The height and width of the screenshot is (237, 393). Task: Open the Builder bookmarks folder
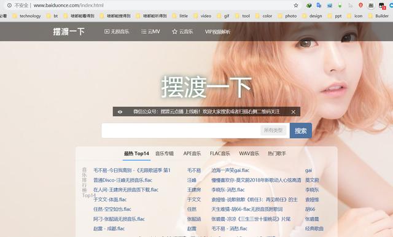point(378,16)
